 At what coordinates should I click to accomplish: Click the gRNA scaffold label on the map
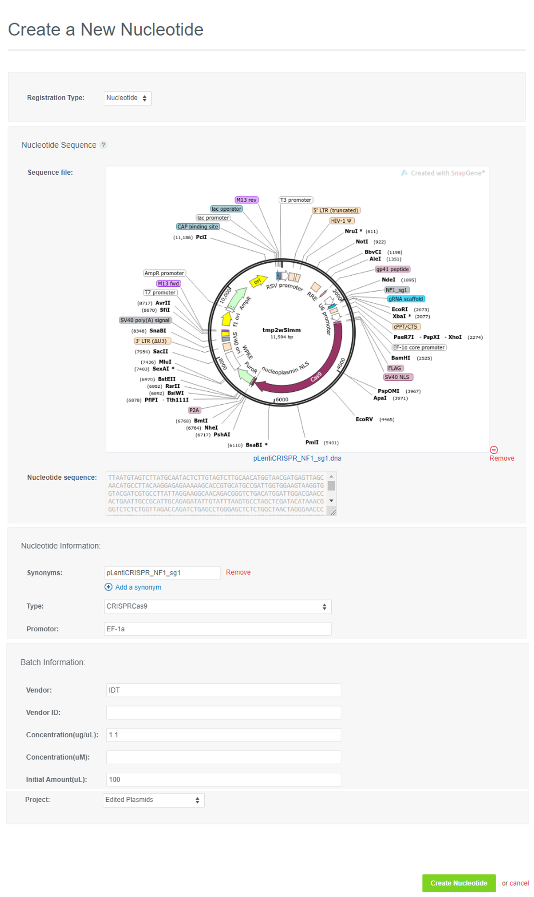pos(406,299)
